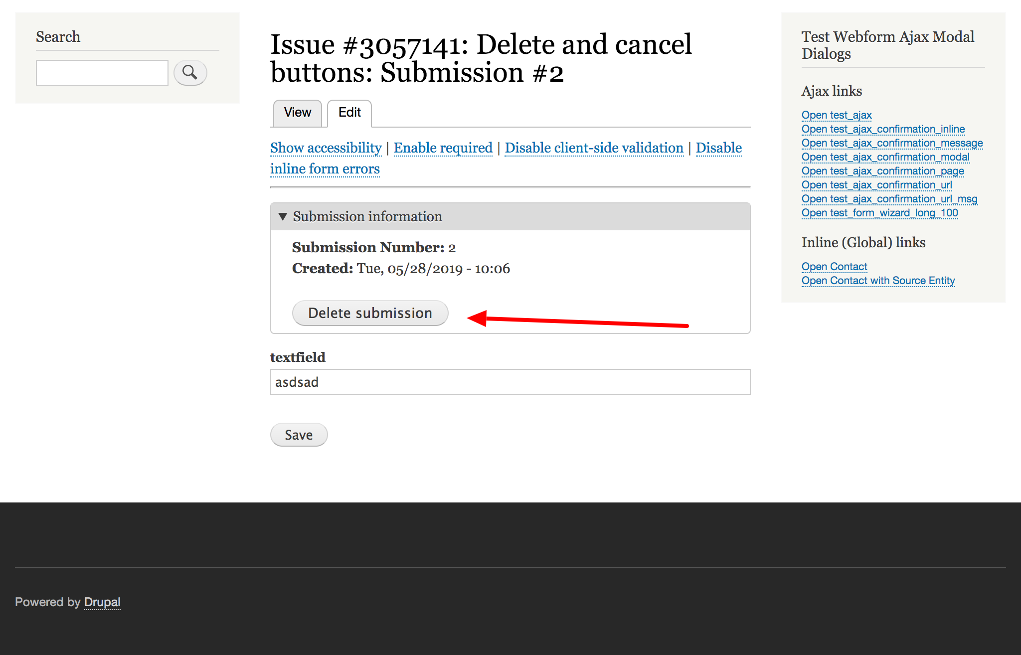Click the Enable required link
The width and height of the screenshot is (1021, 655).
click(x=443, y=148)
